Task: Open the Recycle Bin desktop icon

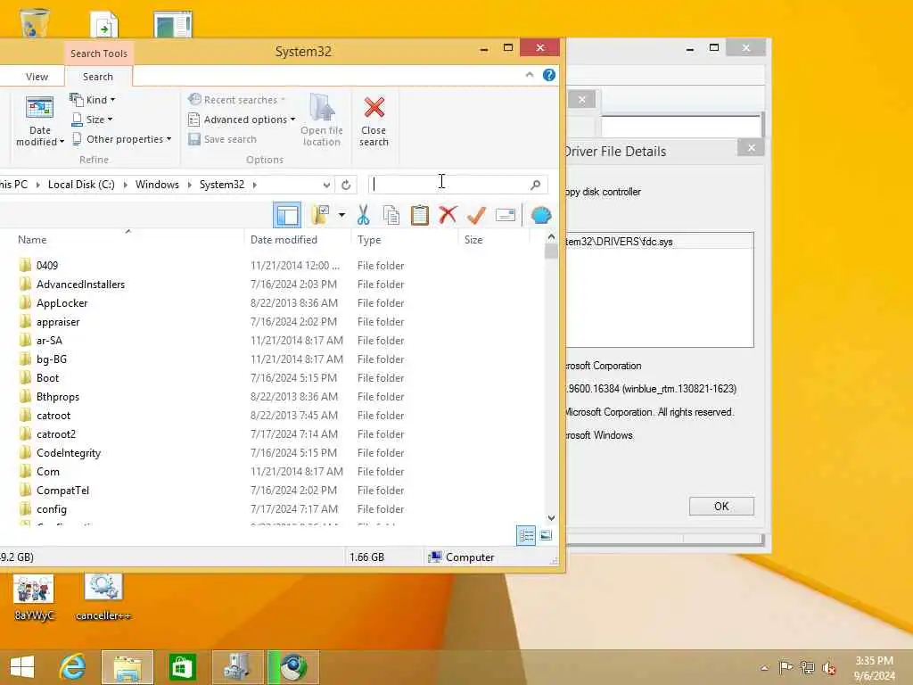Action: coord(35,22)
